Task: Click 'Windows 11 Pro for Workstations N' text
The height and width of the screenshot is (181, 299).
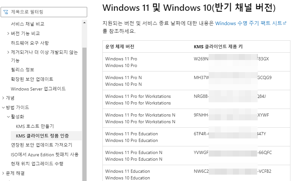Action: pyautogui.click(x=140, y=115)
